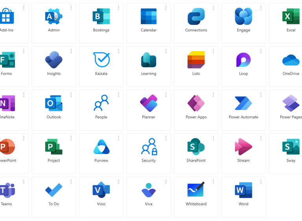Open the Word app icon
The image size is (302, 221).
[243, 190]
